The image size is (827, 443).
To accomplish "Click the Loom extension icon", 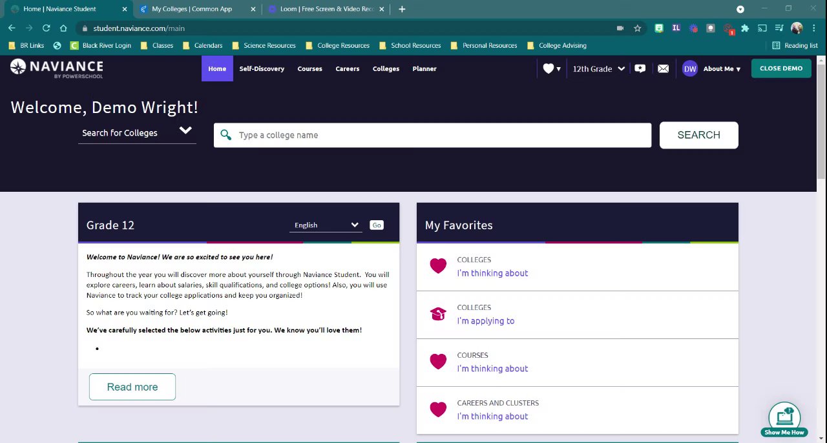I will point(693,28).
